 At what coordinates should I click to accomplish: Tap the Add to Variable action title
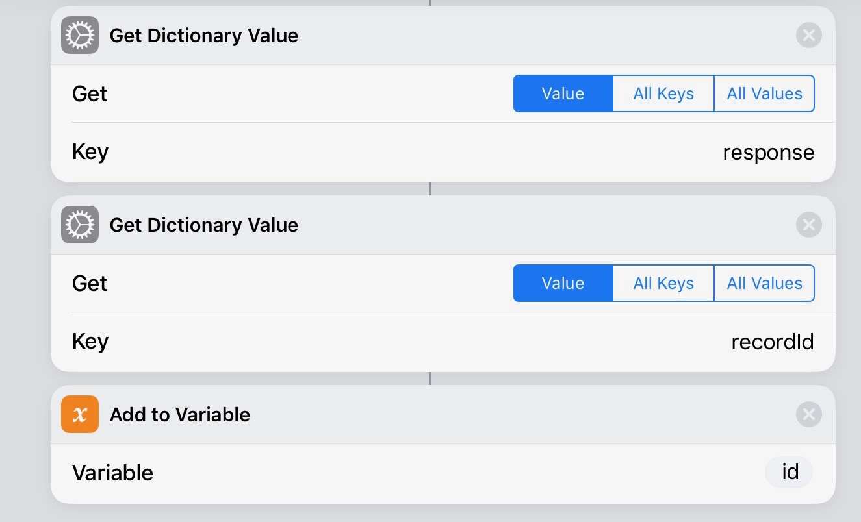click(180, 414)
